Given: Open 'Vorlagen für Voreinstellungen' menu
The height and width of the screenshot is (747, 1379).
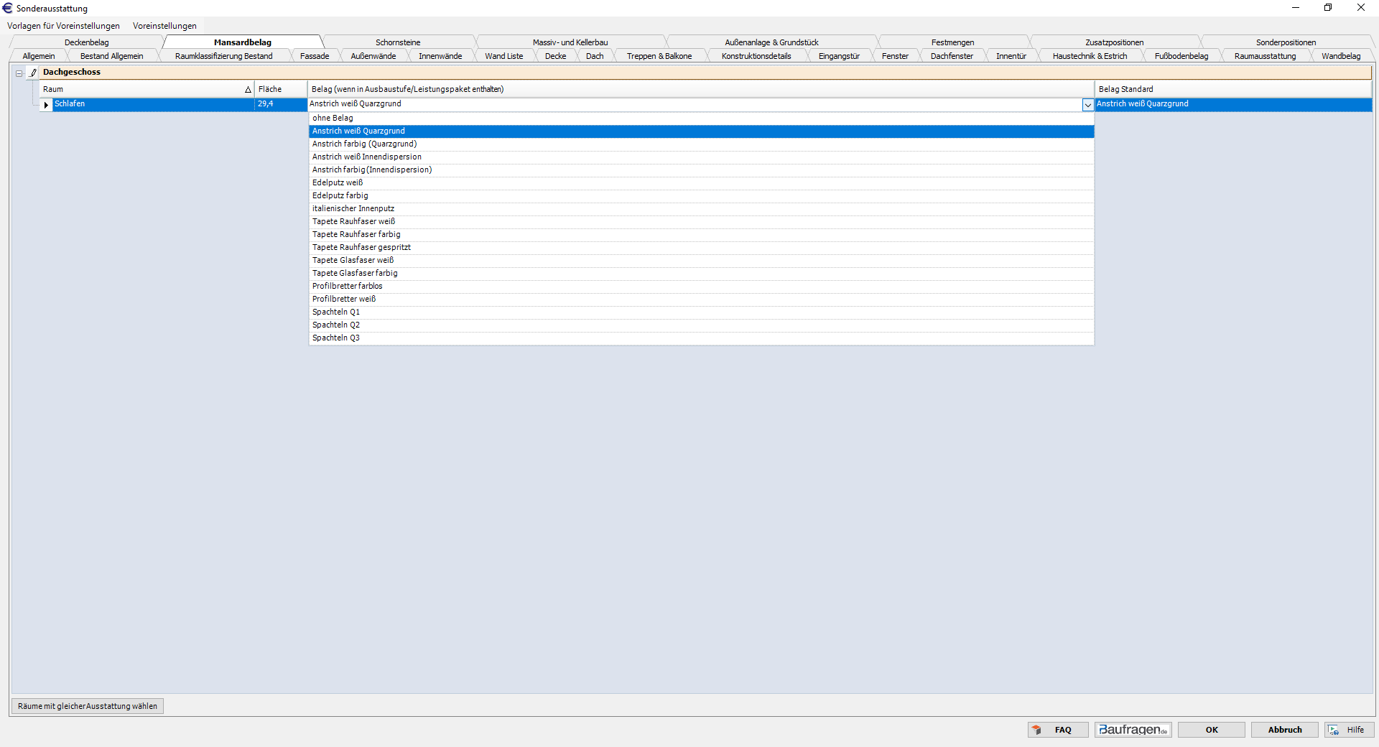Looking at the screenshot, I should tap(63, 26).
